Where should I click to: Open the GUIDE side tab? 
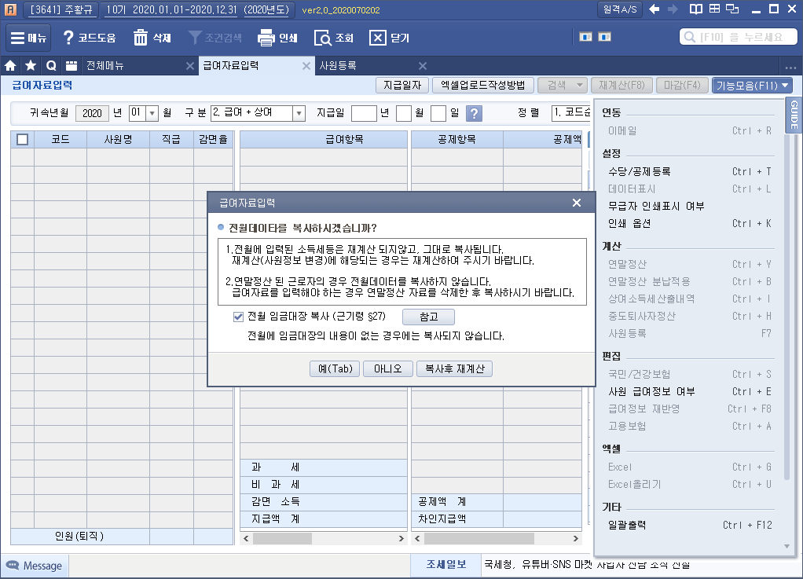794,115
